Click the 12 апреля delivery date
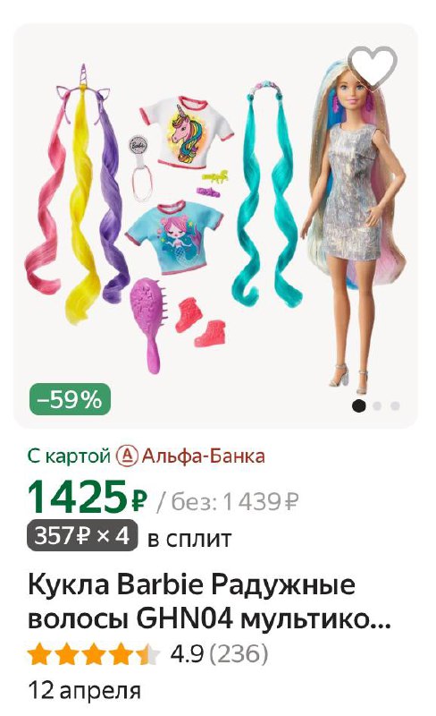The width and height of the screenshot is (436, 716). (85, 690)
